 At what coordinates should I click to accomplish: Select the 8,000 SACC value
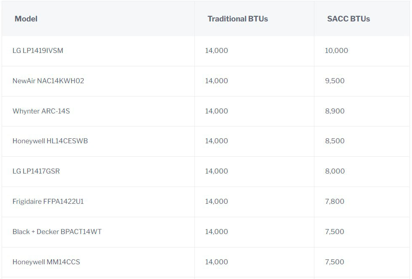point(335,171)
